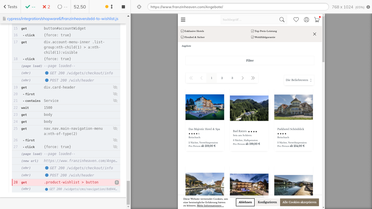
Task: Open wishlist heart icon
Action: coord(296,20)
